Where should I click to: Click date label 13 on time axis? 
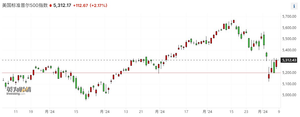(126, 111)
